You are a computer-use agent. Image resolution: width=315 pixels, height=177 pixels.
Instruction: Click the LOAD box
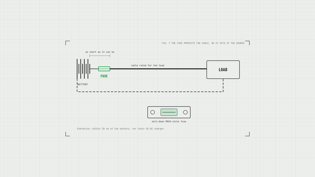coord(223,70)
